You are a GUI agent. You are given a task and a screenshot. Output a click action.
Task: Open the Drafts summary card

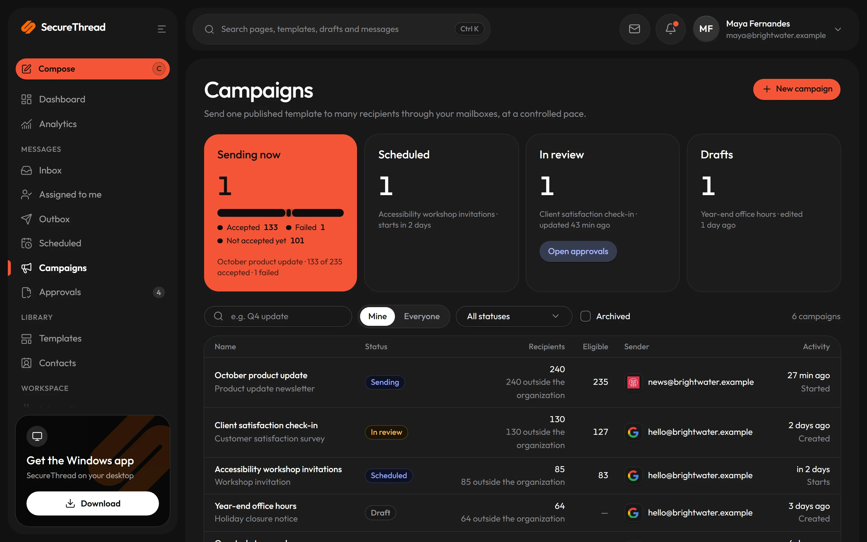click(763, 213)
